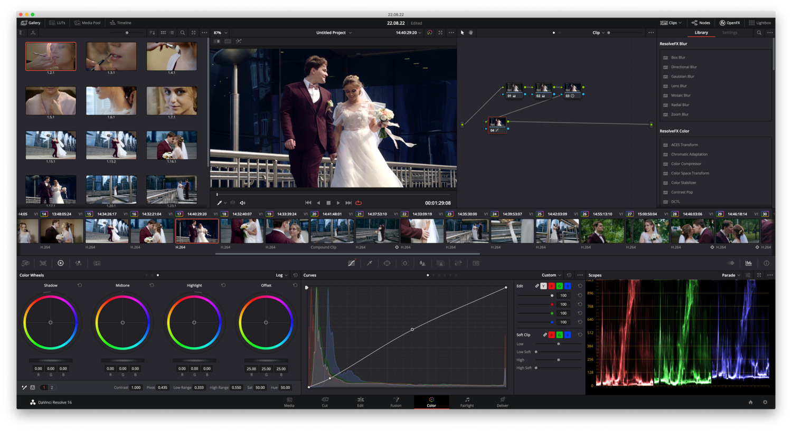This screenshot has height=431, width=792.
Task: Click the hand pan tool in node editor
Action: click(471, 33)
